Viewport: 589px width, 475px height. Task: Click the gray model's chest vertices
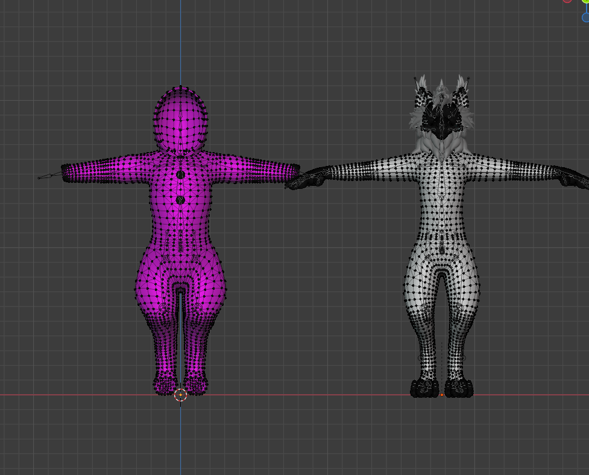click(442, 177)
